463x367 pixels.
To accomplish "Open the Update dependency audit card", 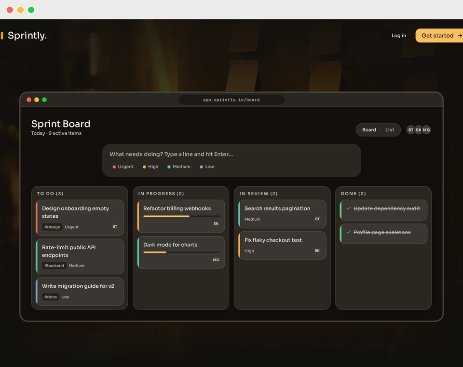I will 383,210.
